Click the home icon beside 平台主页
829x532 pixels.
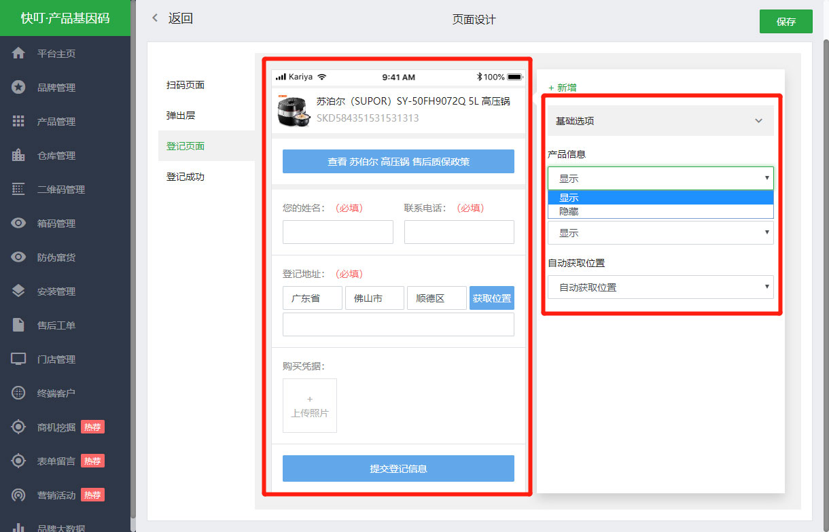point(19,53)
